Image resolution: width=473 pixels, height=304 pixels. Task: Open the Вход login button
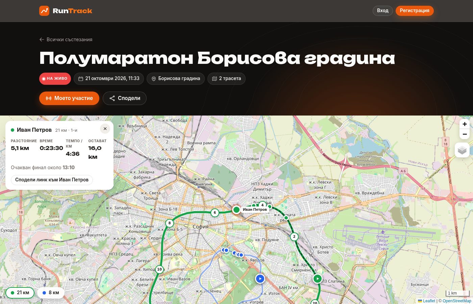[383, 10]
